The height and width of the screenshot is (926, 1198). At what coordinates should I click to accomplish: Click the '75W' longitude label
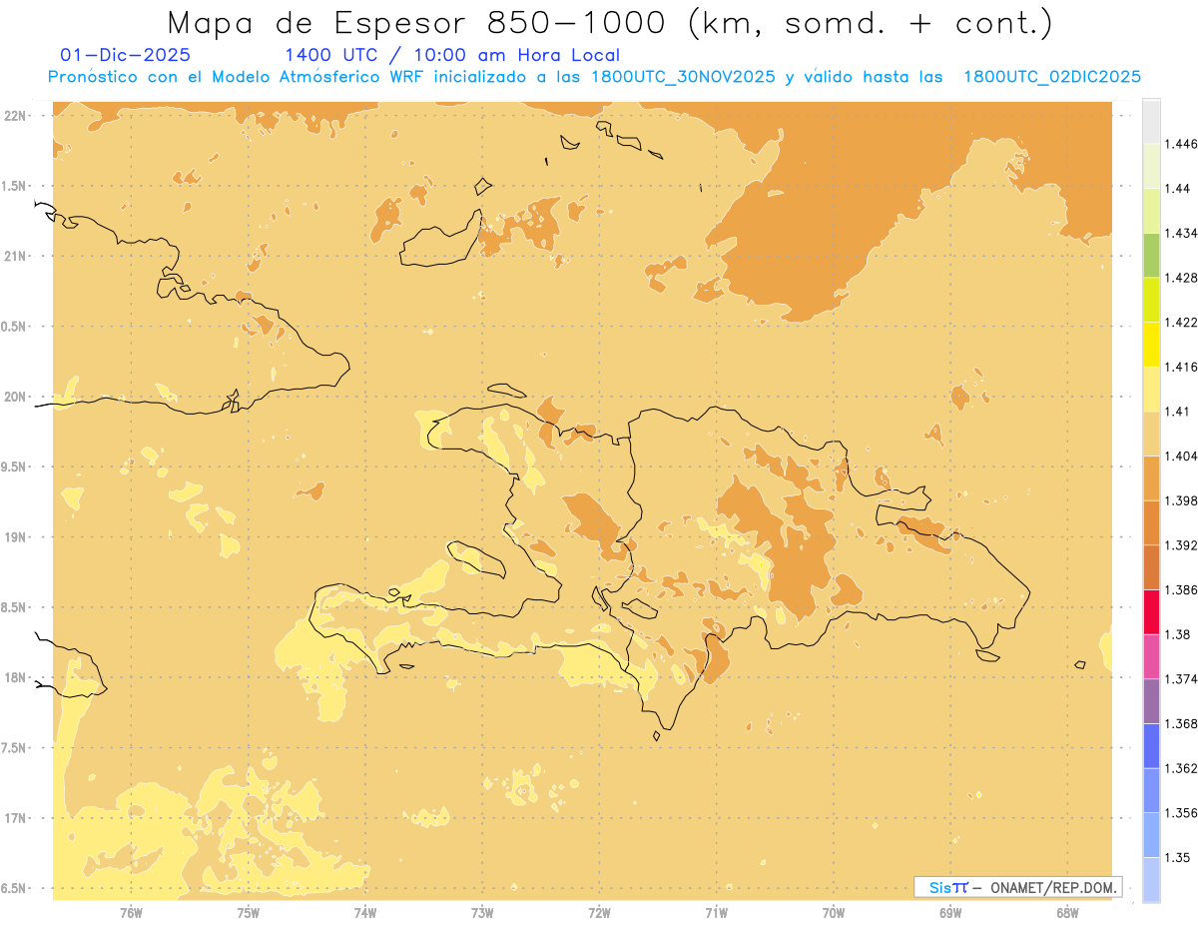point(249,912)
